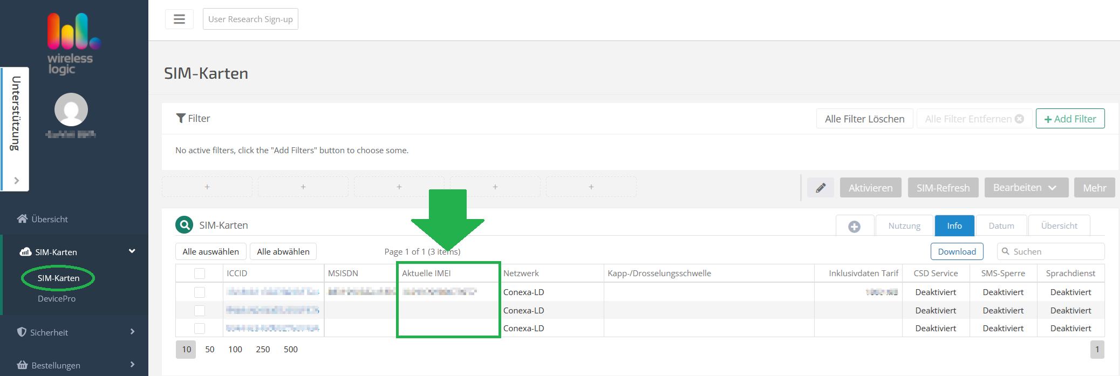Click the user avatar picture

pos(71,110)
